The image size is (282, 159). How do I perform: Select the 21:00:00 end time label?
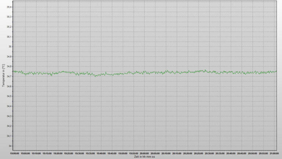(x=274, y=153)
